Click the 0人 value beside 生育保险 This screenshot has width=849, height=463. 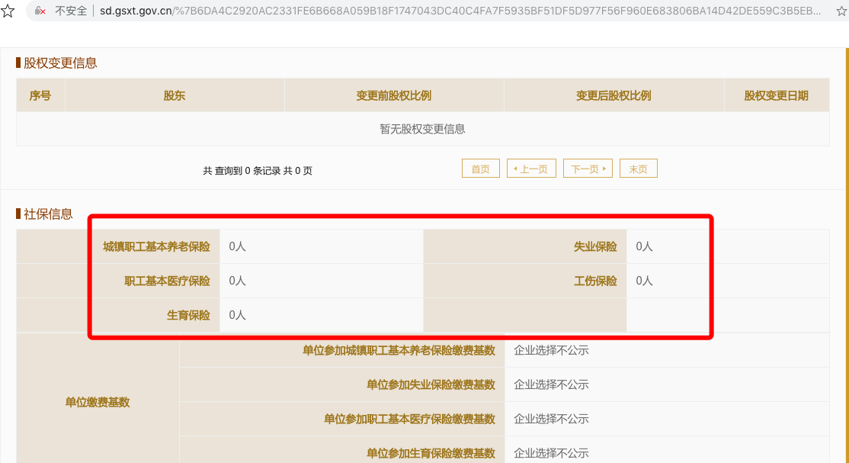(x=237, y=315)
